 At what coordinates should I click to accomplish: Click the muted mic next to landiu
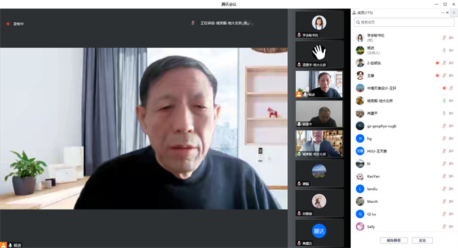tap(444, 188)
